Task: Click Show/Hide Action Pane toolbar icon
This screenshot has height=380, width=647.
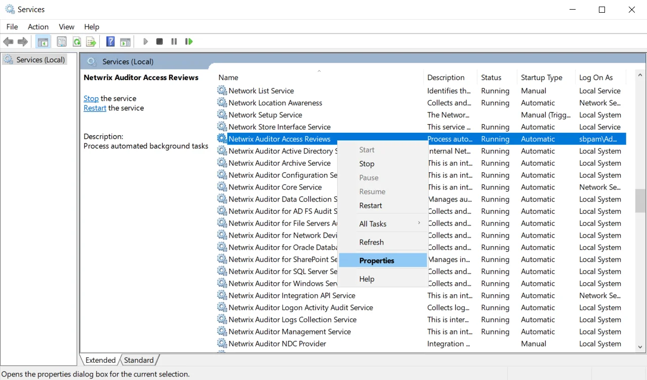Action: pyautogui.click(x=125, y=42)
